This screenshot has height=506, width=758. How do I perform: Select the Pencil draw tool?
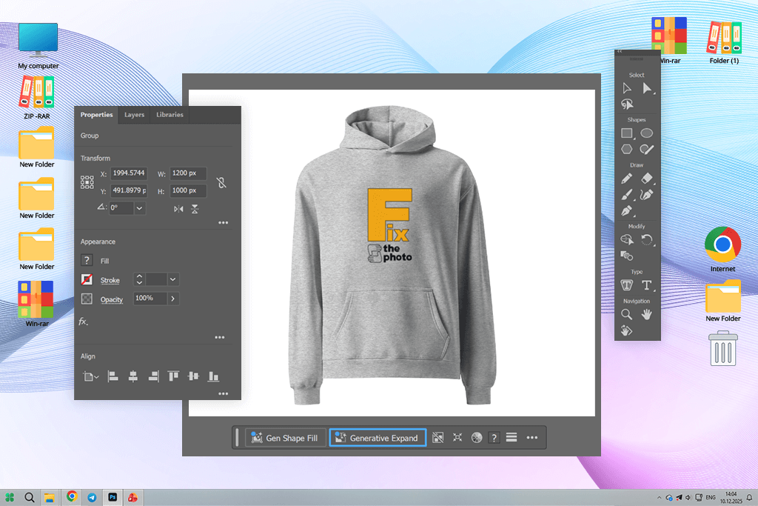[x=627, y=179]
